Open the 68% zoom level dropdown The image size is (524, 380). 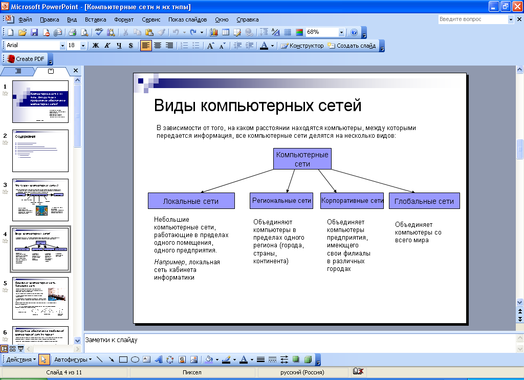(x=341, y=32)
